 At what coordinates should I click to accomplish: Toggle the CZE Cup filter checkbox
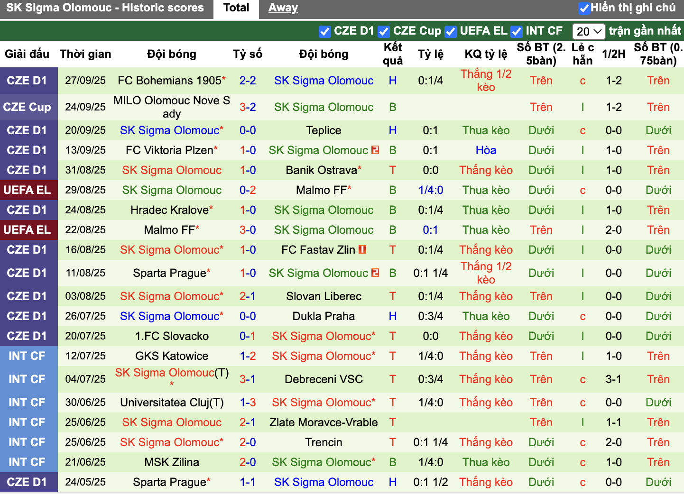(x=384, y=31)
